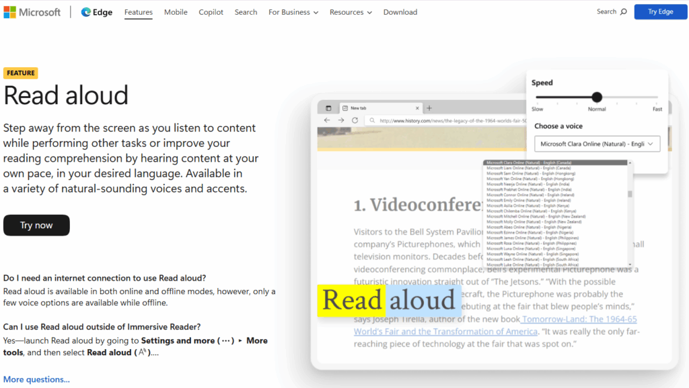The image size is (689, 388).
Task: Click the back arrow in mock browser
Action: (x=327, y=120)
